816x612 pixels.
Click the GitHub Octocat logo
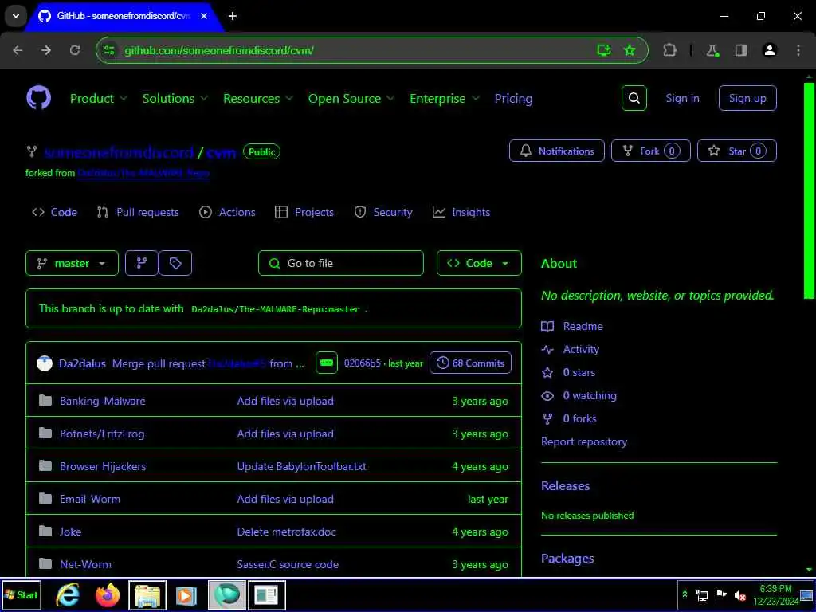tap(38, 98)
